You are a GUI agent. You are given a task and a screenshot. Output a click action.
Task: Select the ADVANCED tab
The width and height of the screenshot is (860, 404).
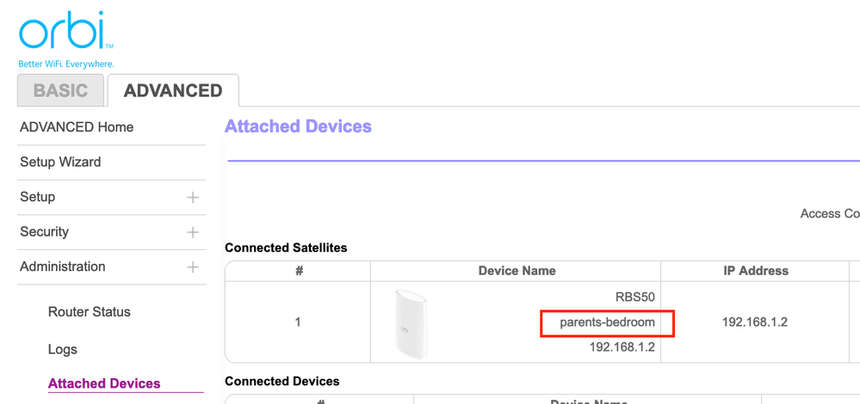pyautogui.click(x=173, y=91)
